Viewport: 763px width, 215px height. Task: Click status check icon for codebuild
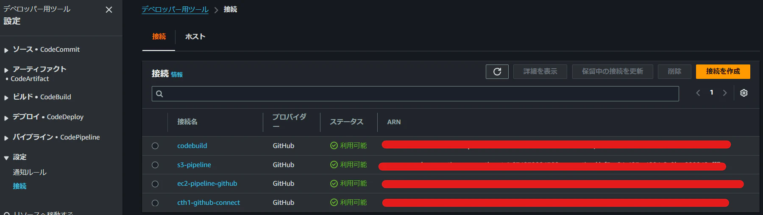pos(334,145)
